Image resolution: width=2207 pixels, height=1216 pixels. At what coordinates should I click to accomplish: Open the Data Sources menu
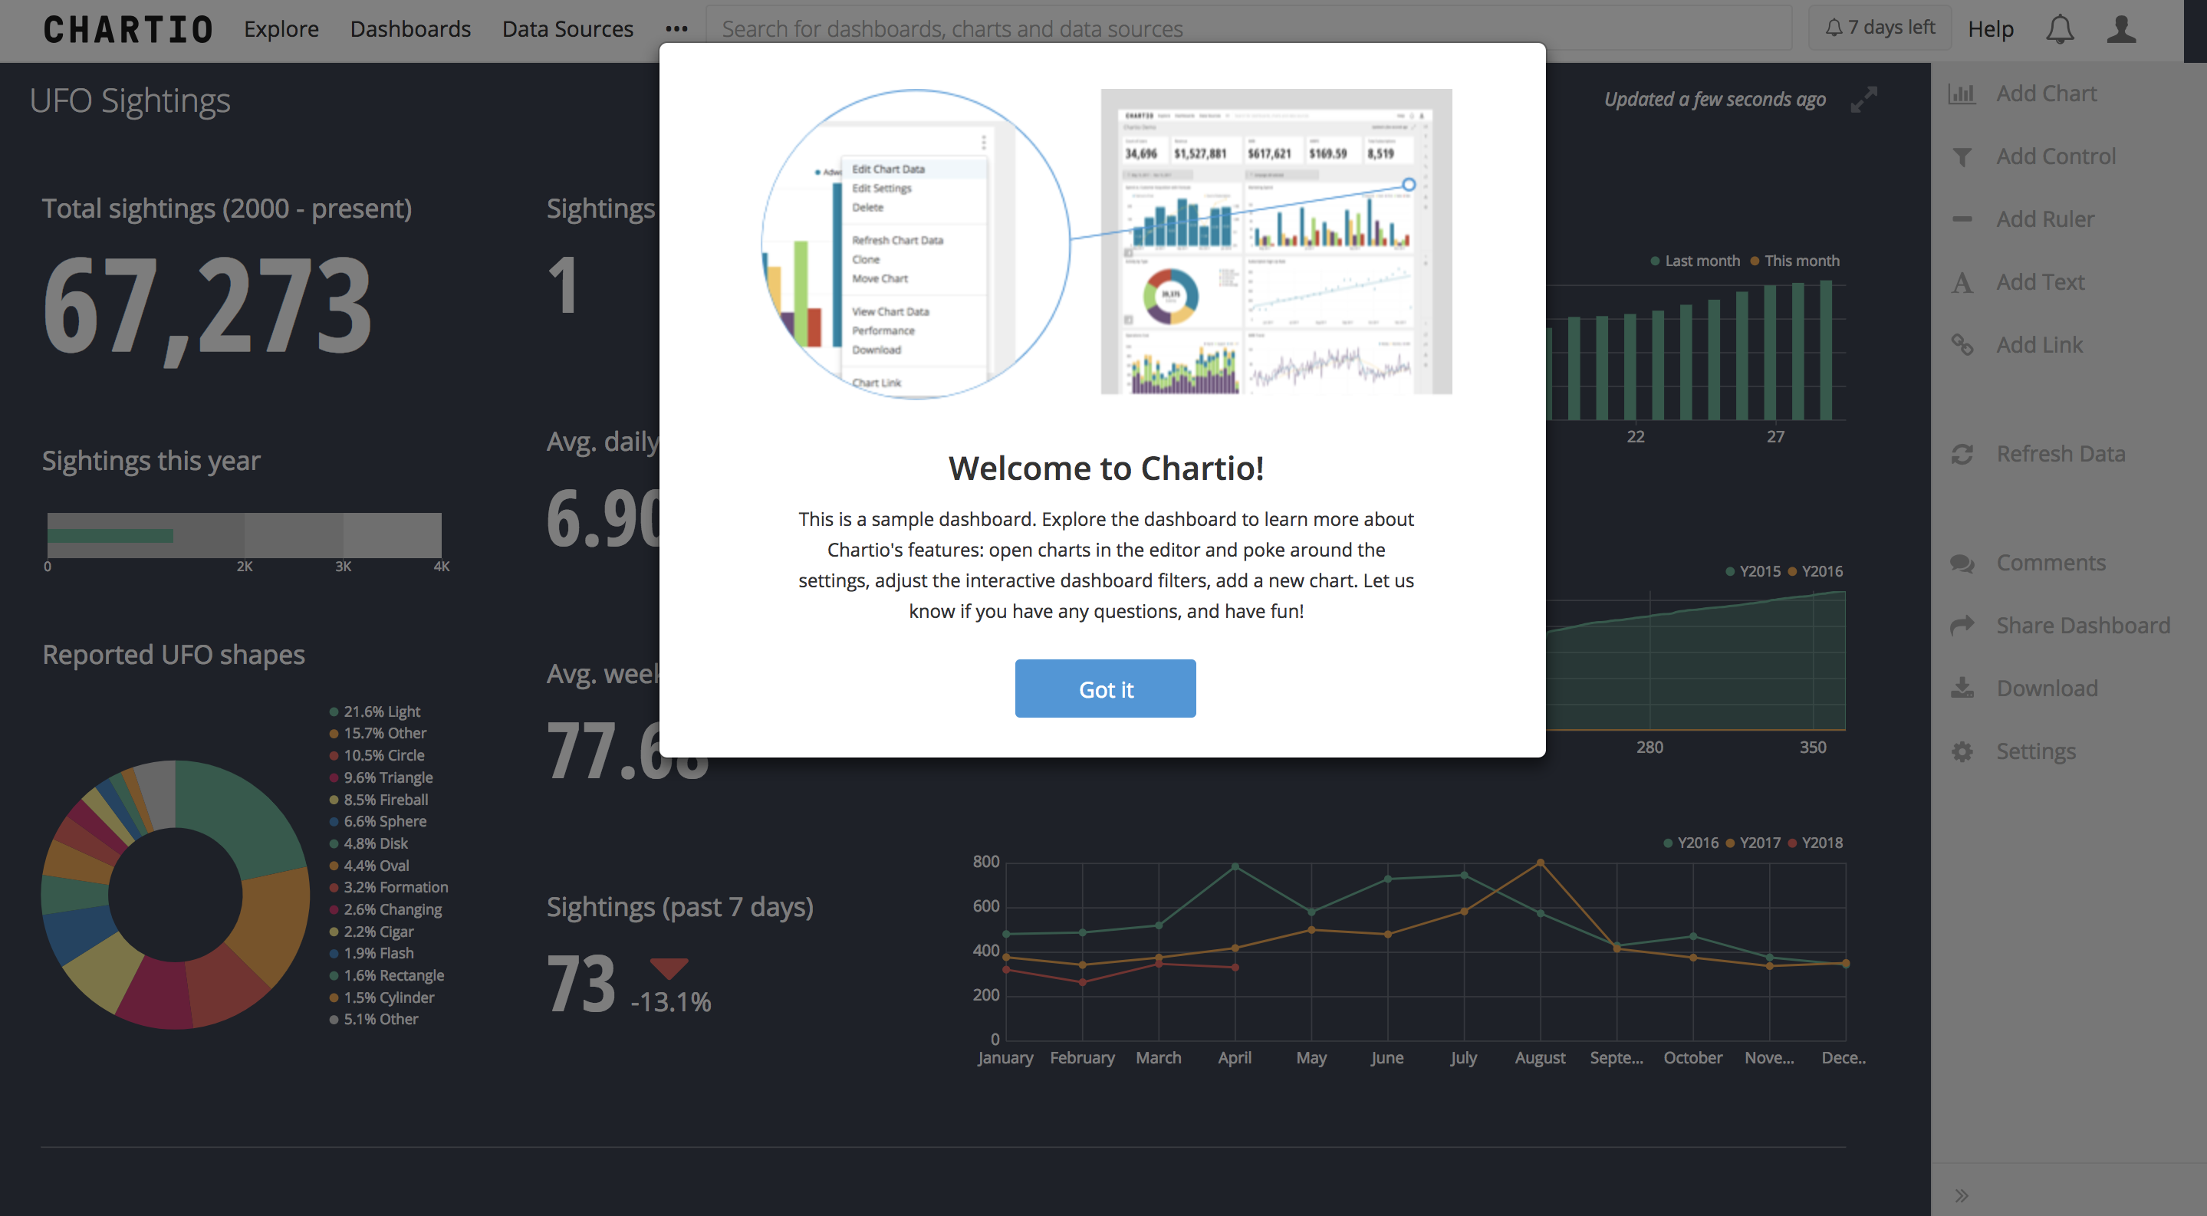pos(566,28)
